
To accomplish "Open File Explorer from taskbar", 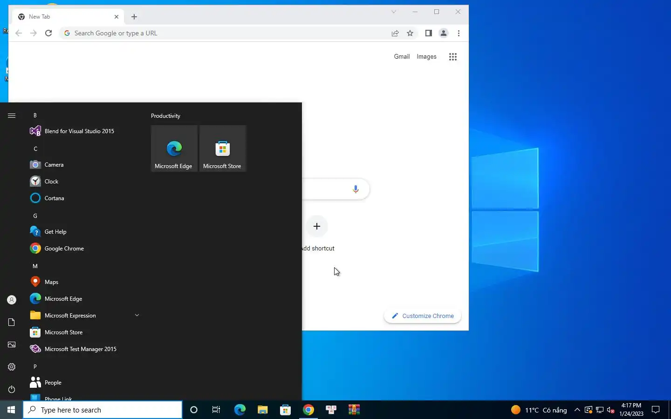I will (x=263, y=410).
